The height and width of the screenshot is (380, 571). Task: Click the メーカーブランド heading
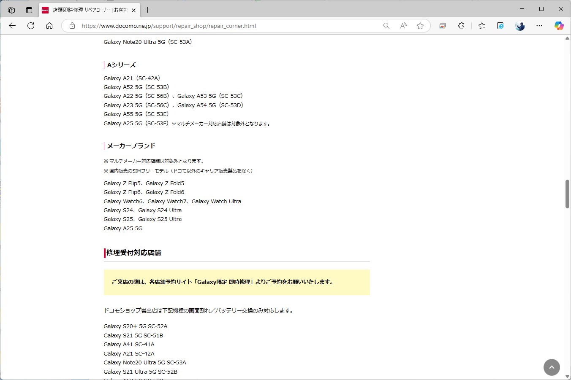[x=131, y=146]
